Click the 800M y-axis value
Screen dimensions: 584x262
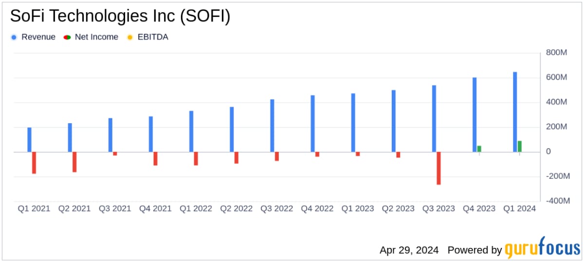(x=558, y=53)
